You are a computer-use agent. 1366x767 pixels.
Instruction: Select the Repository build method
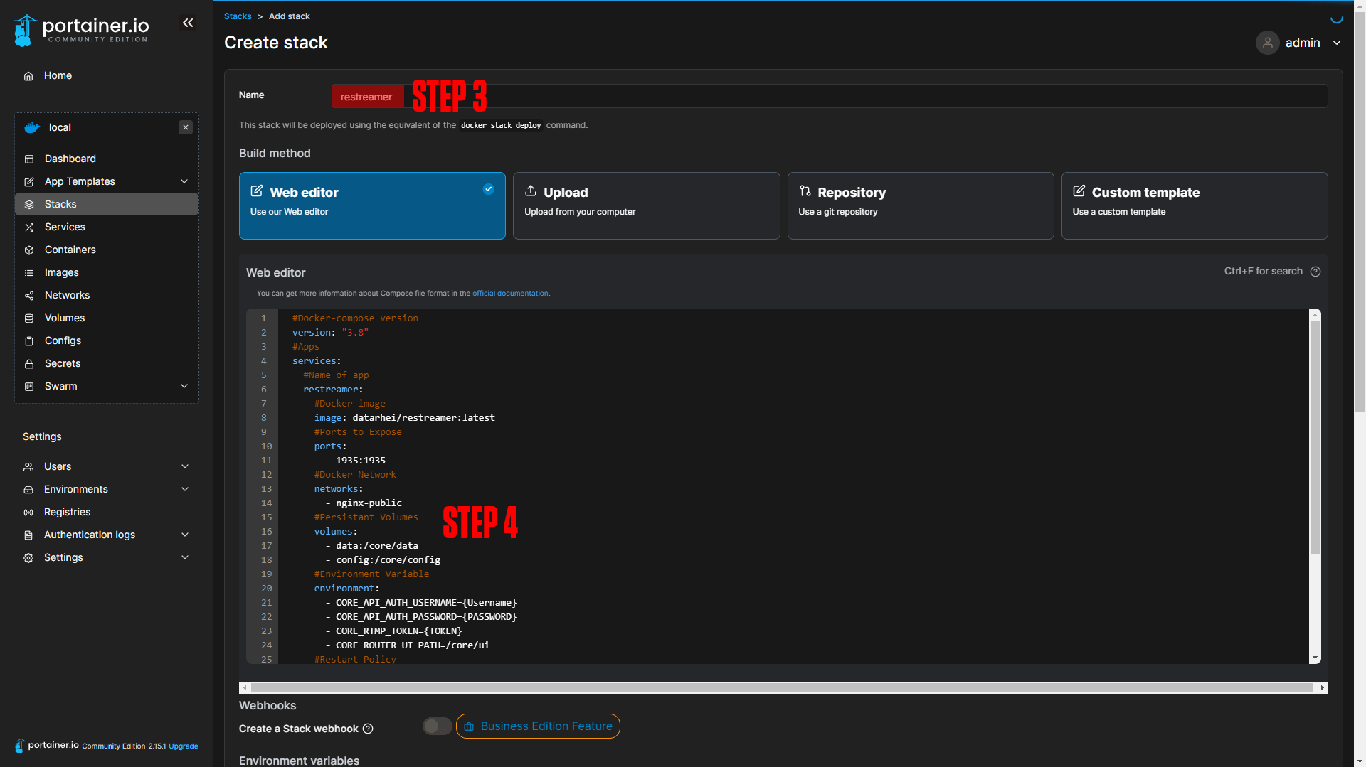(921, 205)
